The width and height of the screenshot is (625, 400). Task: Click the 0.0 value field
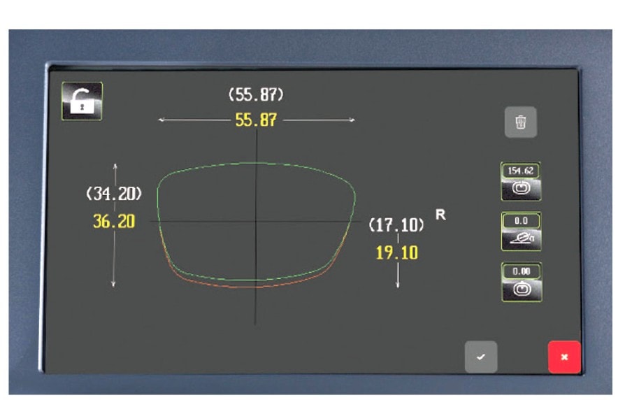click(x=521, y=221)
